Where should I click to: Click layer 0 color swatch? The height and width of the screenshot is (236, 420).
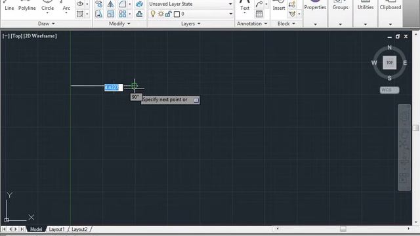177,14
